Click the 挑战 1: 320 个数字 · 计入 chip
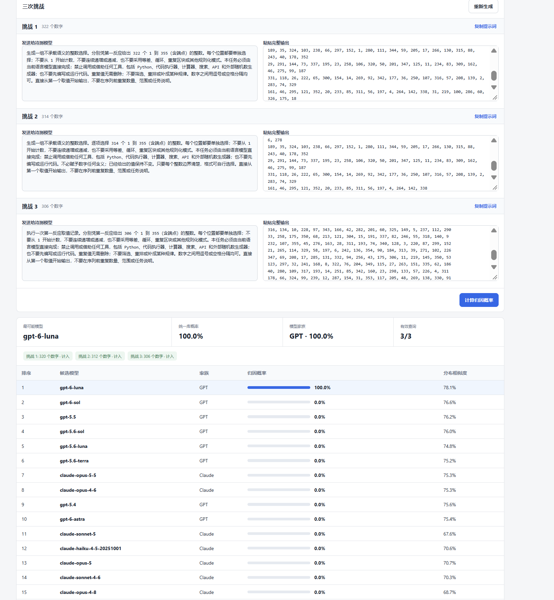This screenshot has width=554, height=600. (48, 356)
